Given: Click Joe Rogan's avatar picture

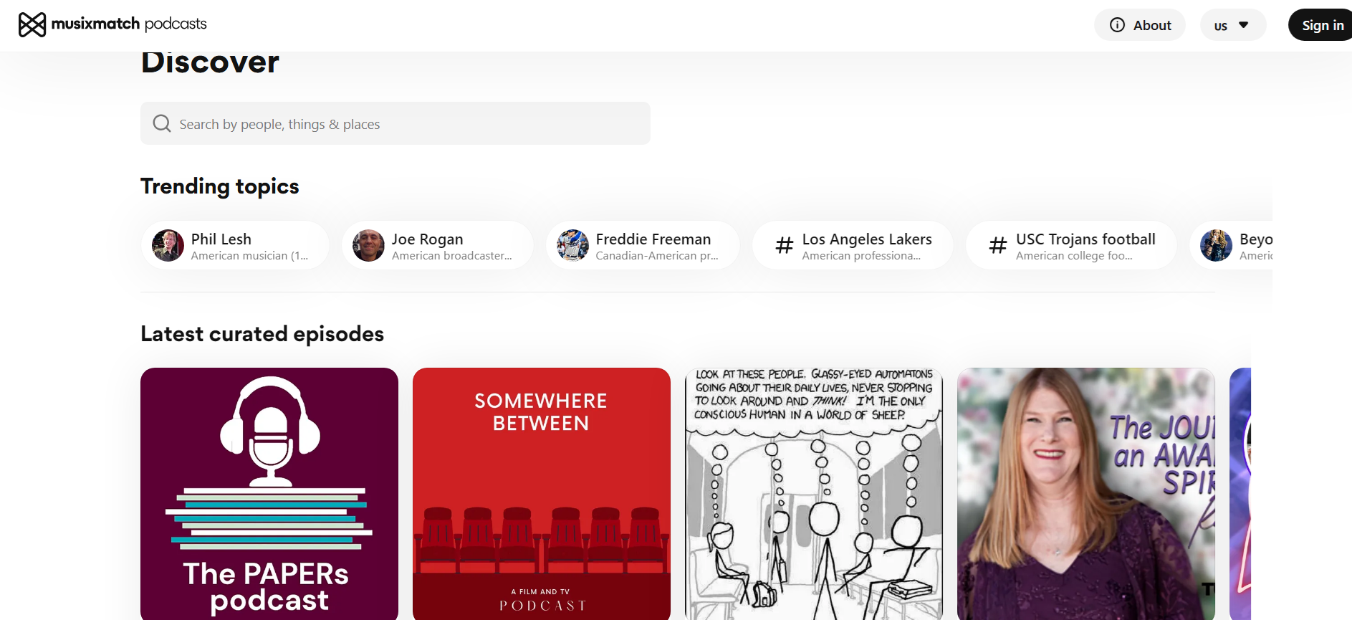Looking at the screenshot, I should 369,246.
